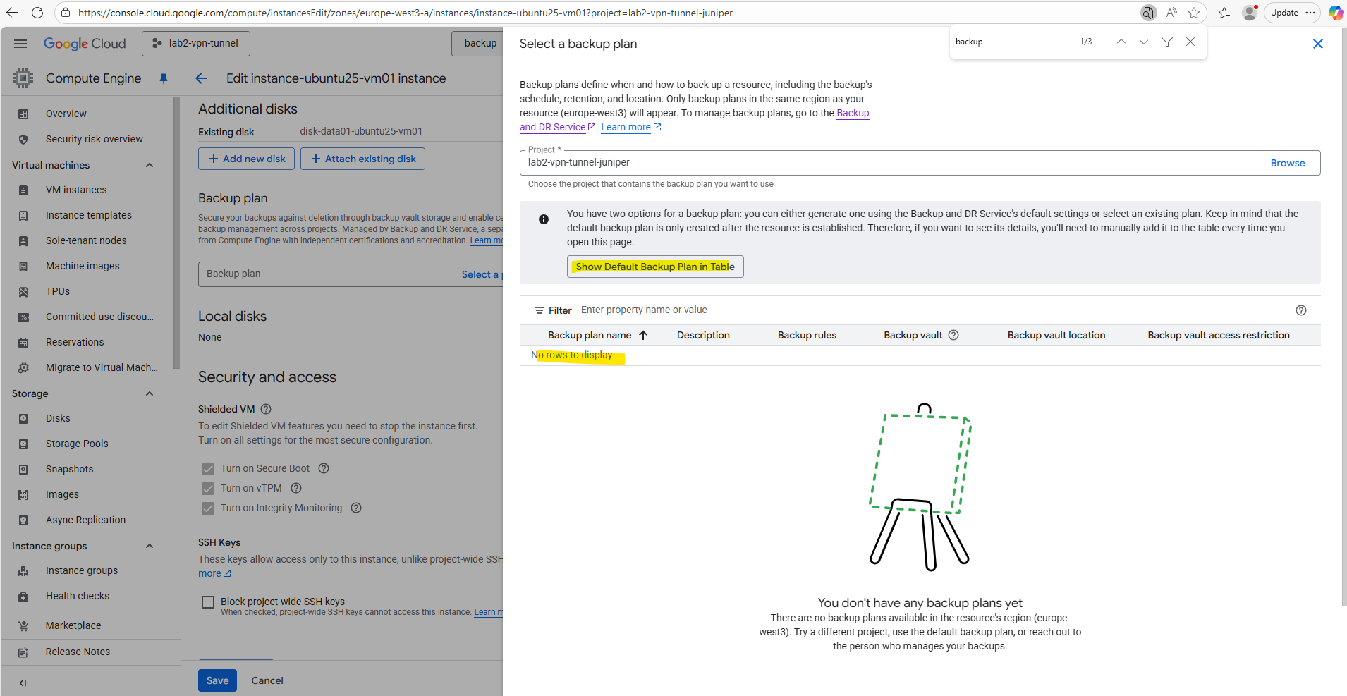Sort by Backup plan name arrow
Viewport: 1347px width, 696px height.
[643, 335]
